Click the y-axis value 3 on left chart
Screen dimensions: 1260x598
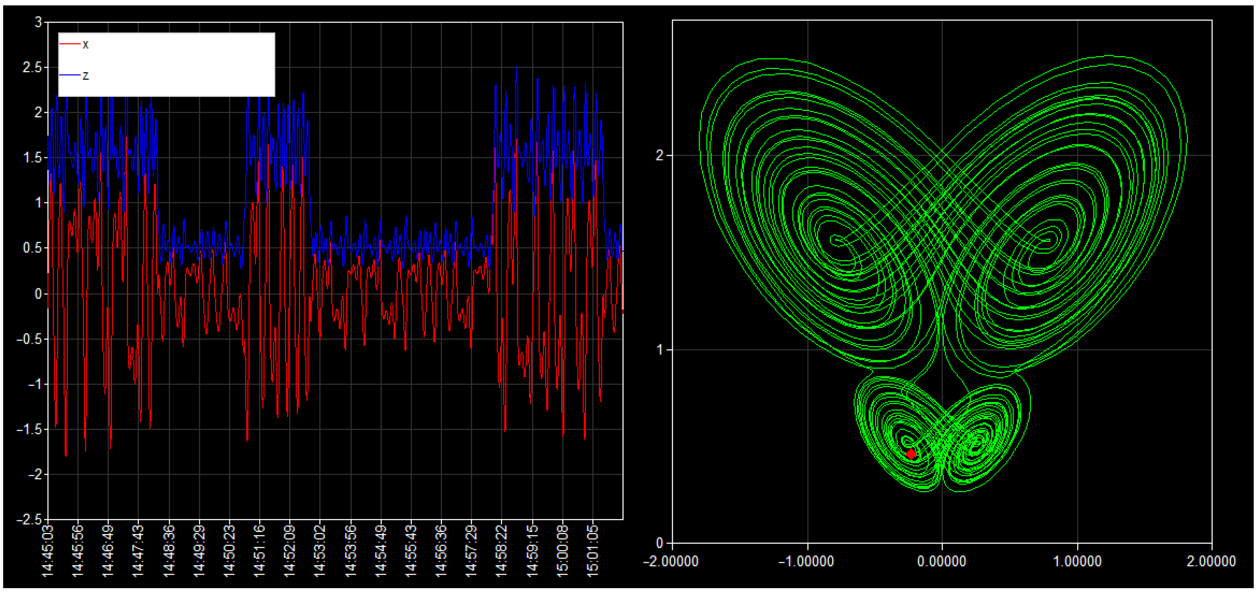(x=39, y=22)
